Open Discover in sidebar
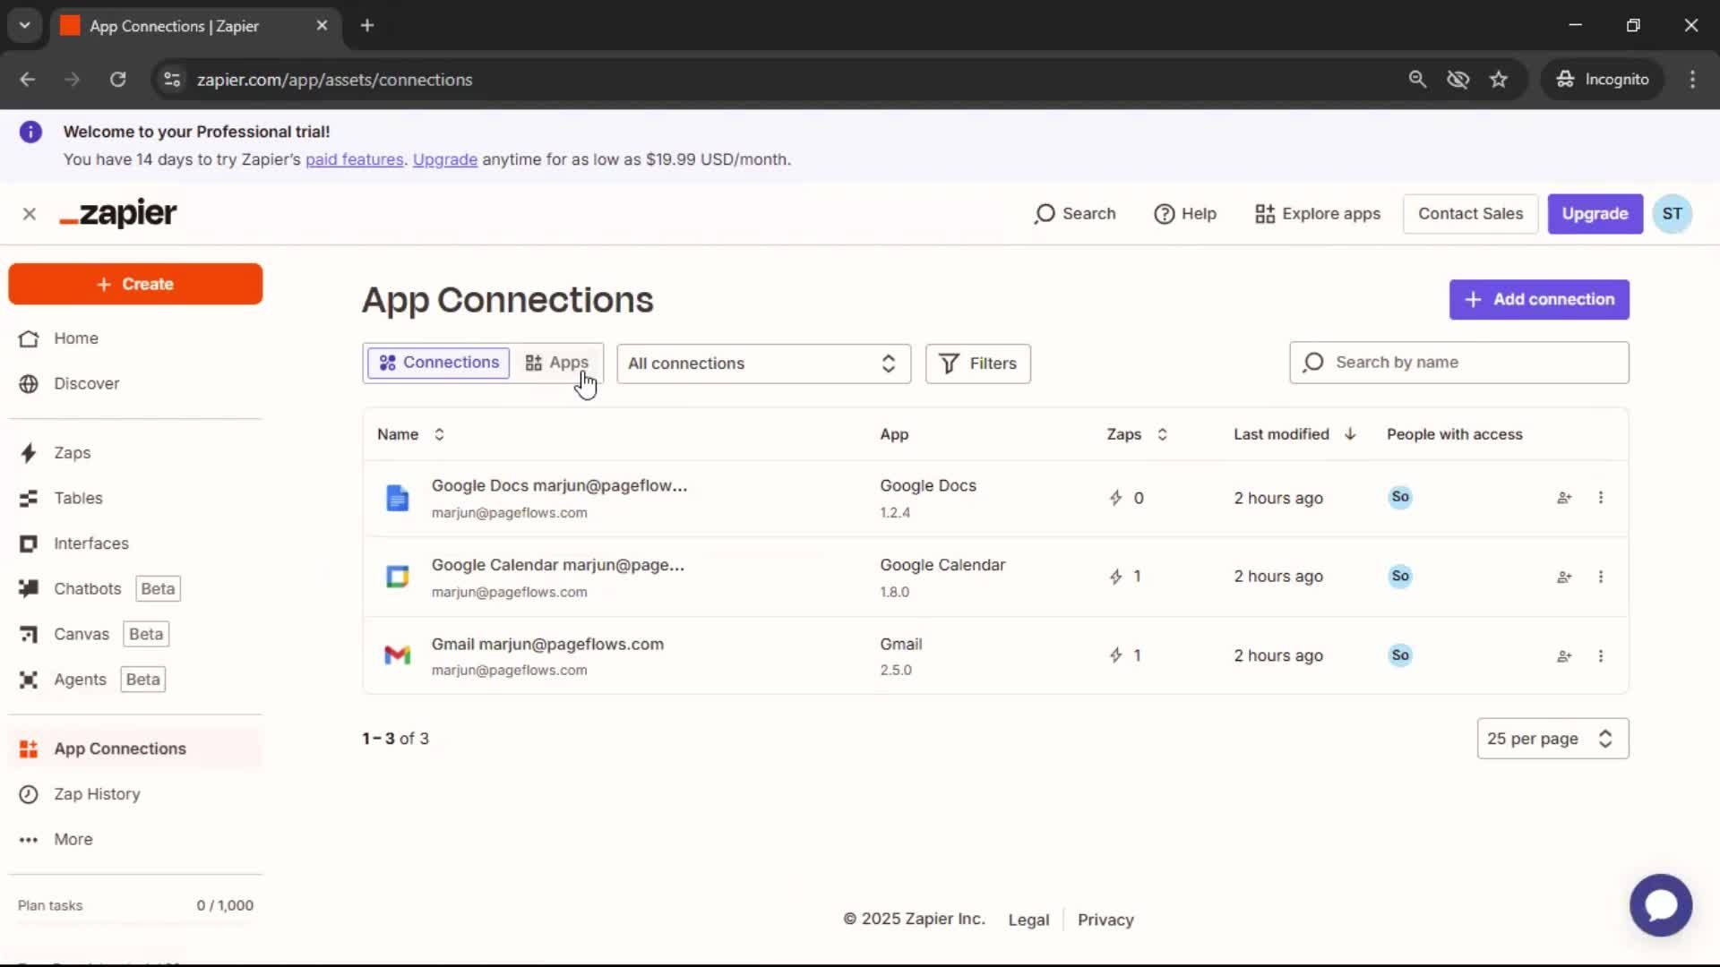Viewport: 1720px width, 967px height. pyautogui.click(x=86, y=383)
